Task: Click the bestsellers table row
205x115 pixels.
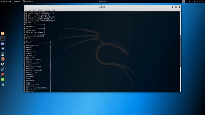Action: pos(31,51)
